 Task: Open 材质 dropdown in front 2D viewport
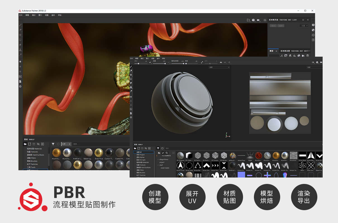315,67
